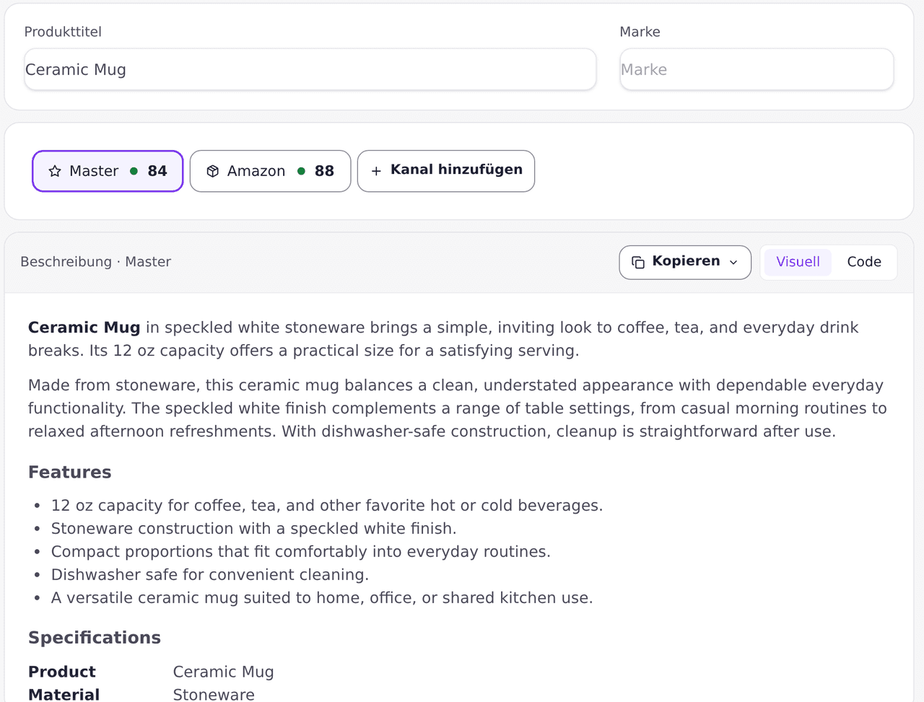Image resolution: width=924 pixels, height=702 pixels.
Task: Click the Features heading in the description
Action: pos(70,472)
